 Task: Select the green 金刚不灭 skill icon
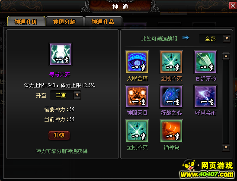[x=137, y=131]
